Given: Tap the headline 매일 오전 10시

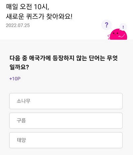Looking at the screenshot, I should (x=28, y=7).
